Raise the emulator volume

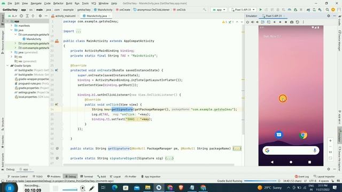pyautogui.click(x=253, y=22)
